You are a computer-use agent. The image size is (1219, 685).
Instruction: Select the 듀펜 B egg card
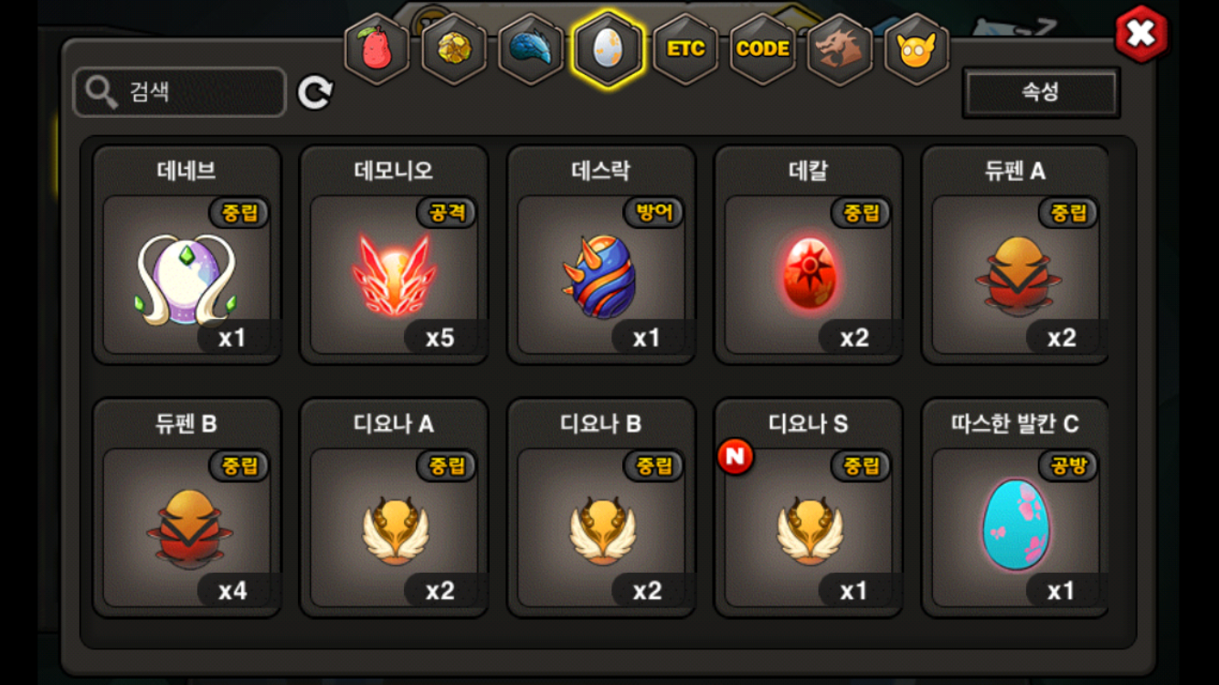tap(186, 508)
